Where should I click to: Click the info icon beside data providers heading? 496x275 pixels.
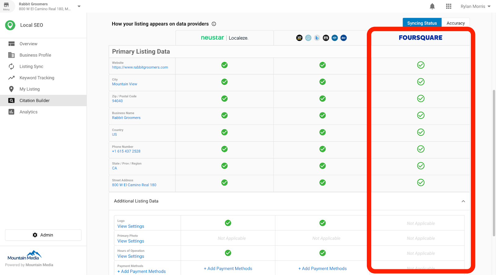click(214, 24)
